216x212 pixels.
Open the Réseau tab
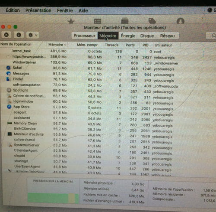click(x=168, y=36)
